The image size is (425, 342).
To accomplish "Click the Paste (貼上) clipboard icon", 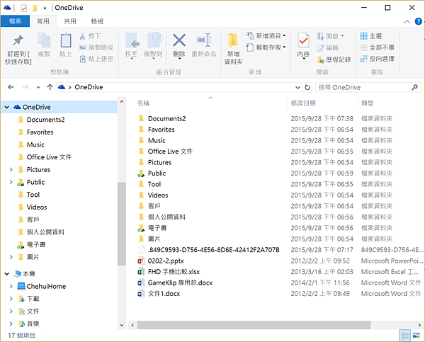I will click(65, 40).
